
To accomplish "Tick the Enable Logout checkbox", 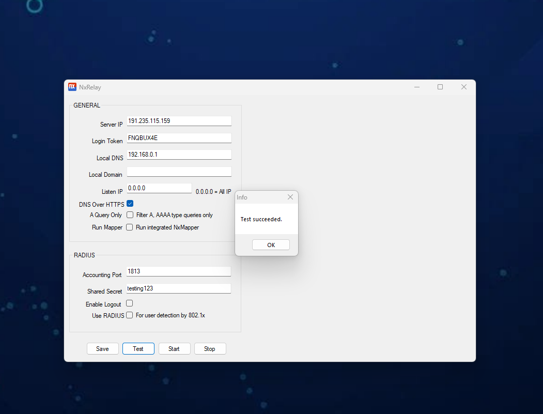I will [130, 303].
